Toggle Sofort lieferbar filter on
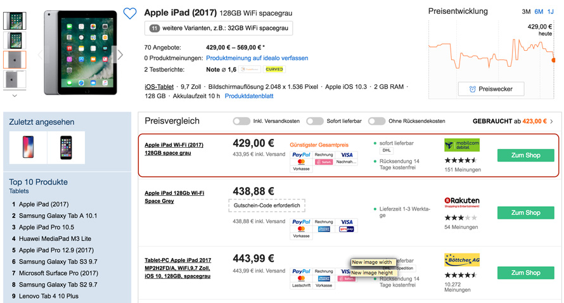Screen dimensions: 564x303 click(315, 121)
